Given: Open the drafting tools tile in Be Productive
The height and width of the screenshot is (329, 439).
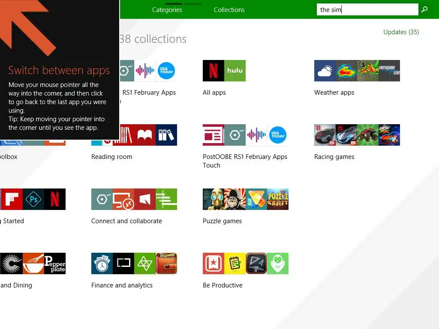Looking at the screenshot, I should (x=256, y=263).
